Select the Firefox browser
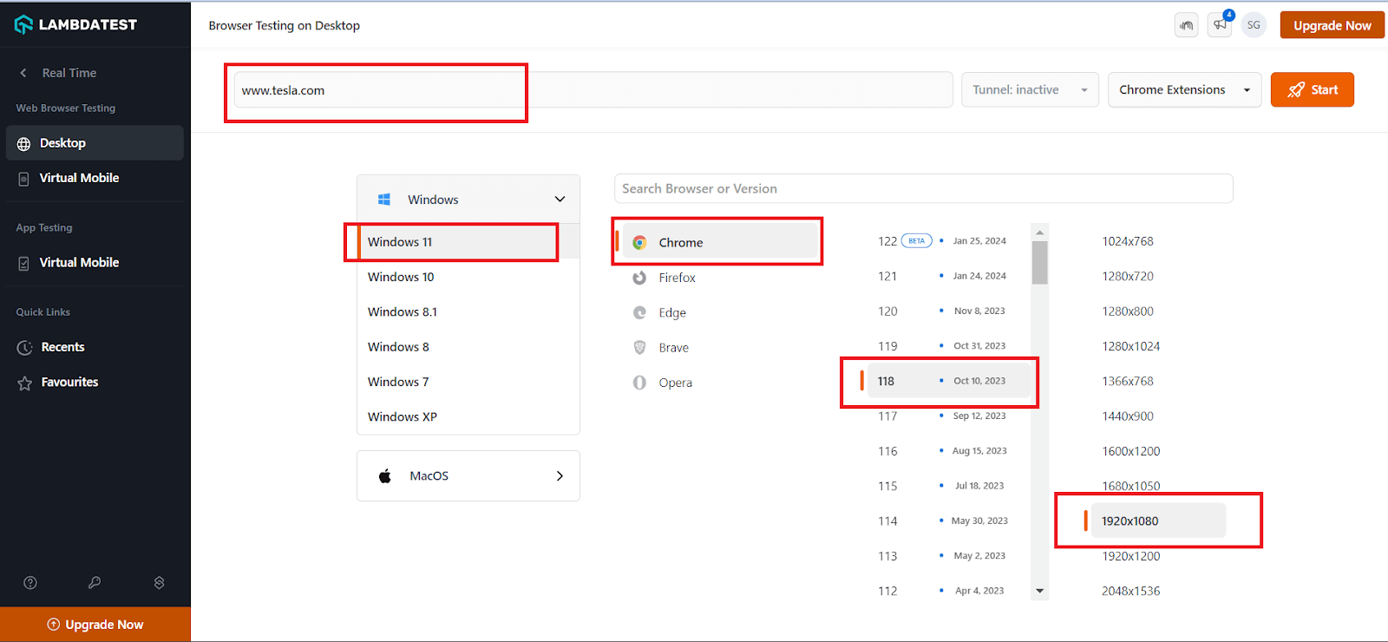The height and width of the screenshot is (642, 1388). pyautogui.click(x=677, y=278)
